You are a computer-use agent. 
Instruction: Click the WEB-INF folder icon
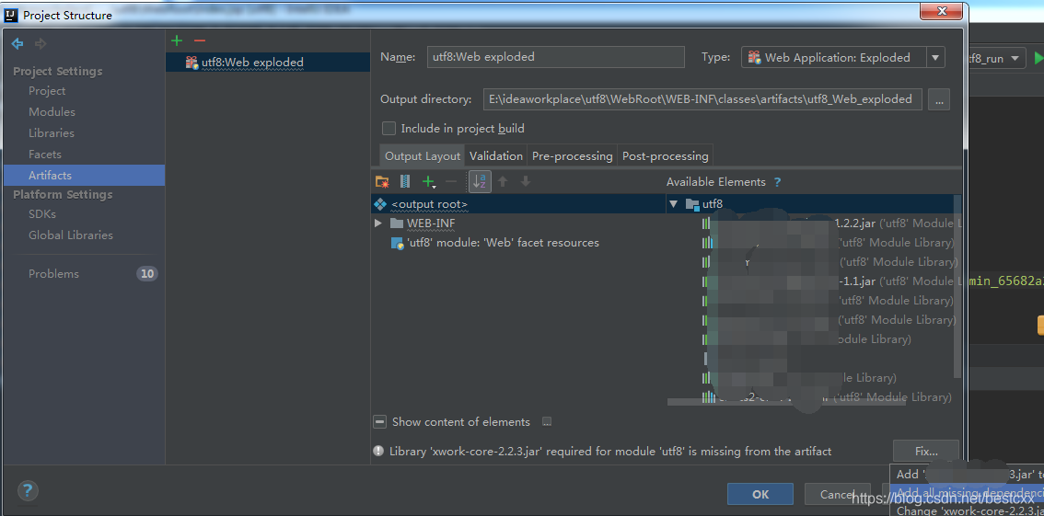tap(397, 223)
